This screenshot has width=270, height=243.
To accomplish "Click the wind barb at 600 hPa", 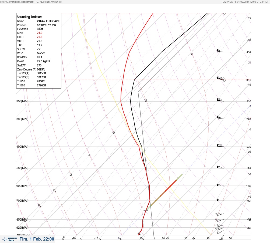I will 220,185.
